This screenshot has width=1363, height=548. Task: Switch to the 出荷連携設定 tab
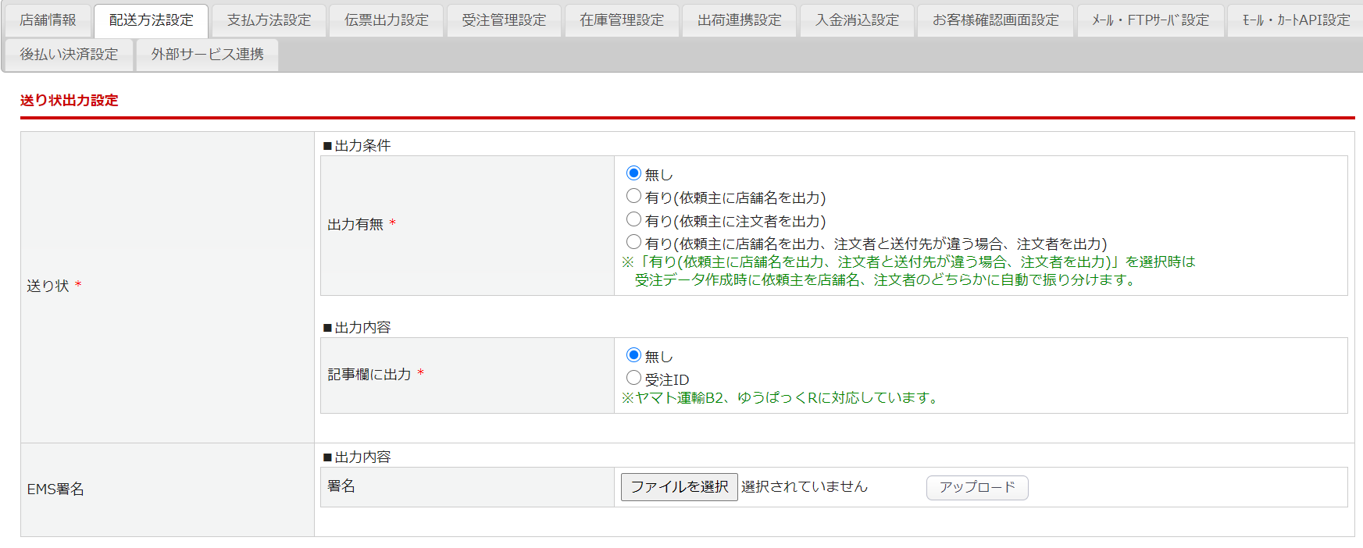pos(739,20)
